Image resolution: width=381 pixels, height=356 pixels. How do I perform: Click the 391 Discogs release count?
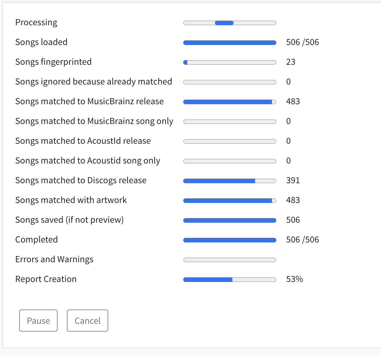tap(293, 181)
